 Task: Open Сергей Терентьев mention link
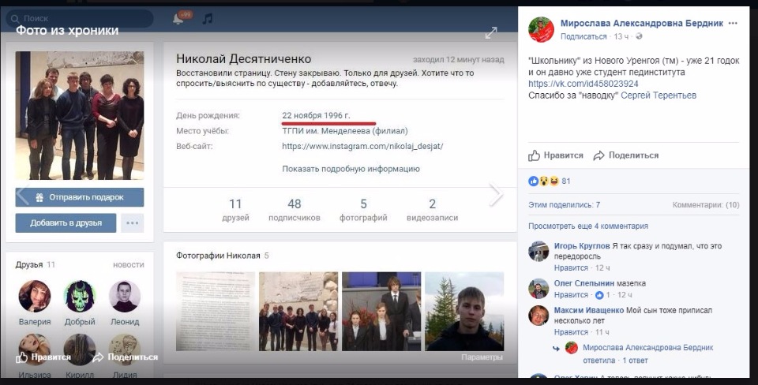659,95
